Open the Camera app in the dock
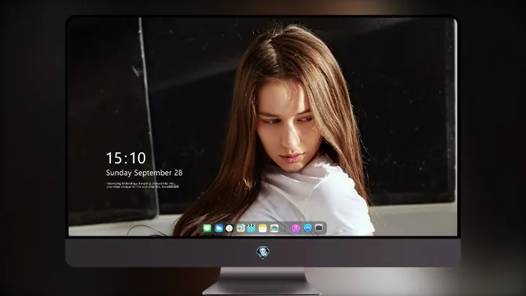526x296 pixels. pos(319,228)
